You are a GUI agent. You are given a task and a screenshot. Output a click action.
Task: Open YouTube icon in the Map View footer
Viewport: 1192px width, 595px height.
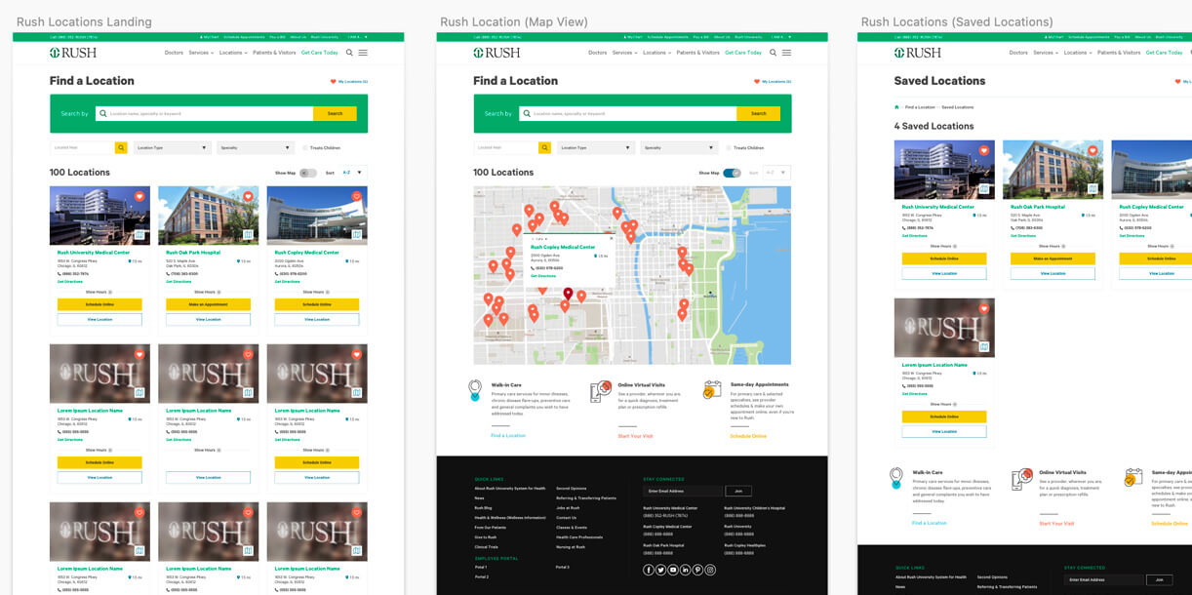pos(673,570)
